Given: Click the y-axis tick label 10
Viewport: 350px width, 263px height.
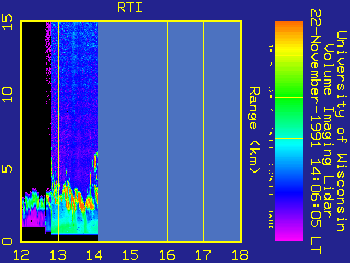Looking at the screenshot, I should pyautogui.click(x=7, y=95).
